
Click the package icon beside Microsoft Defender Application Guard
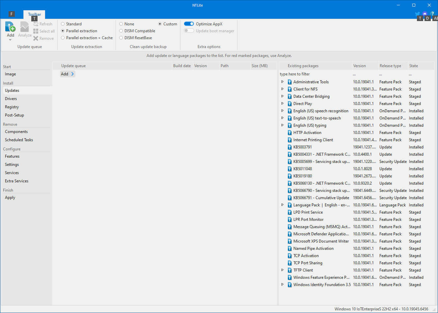pyautogui.click(x=289, y=234)
